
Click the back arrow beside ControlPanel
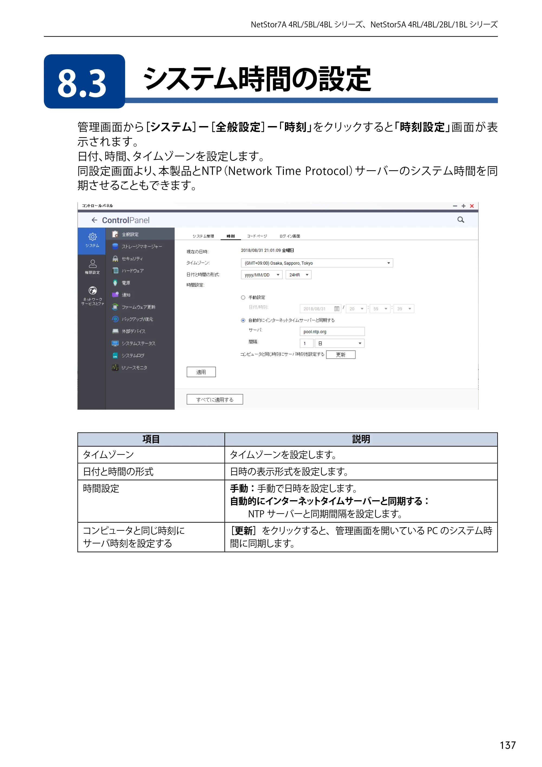click(x=95, y=220)
